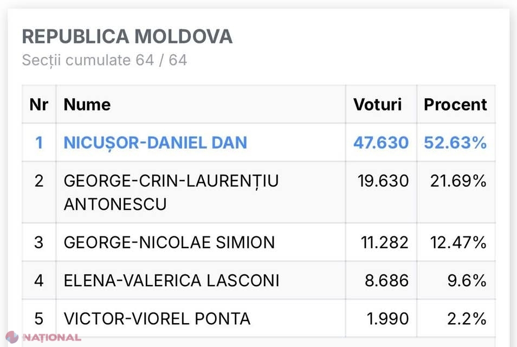Select the ELENA-VALERICA LASCONI row

pos(258,280)
